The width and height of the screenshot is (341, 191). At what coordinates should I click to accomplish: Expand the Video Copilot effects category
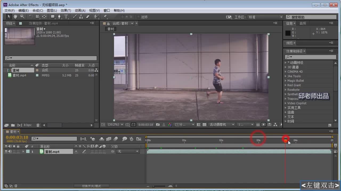(286, 103)
